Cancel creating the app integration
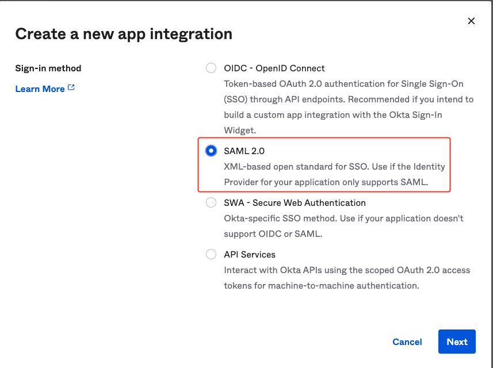Image resolution: width=493 pixels, height=368 pixels. click(407, 342)
